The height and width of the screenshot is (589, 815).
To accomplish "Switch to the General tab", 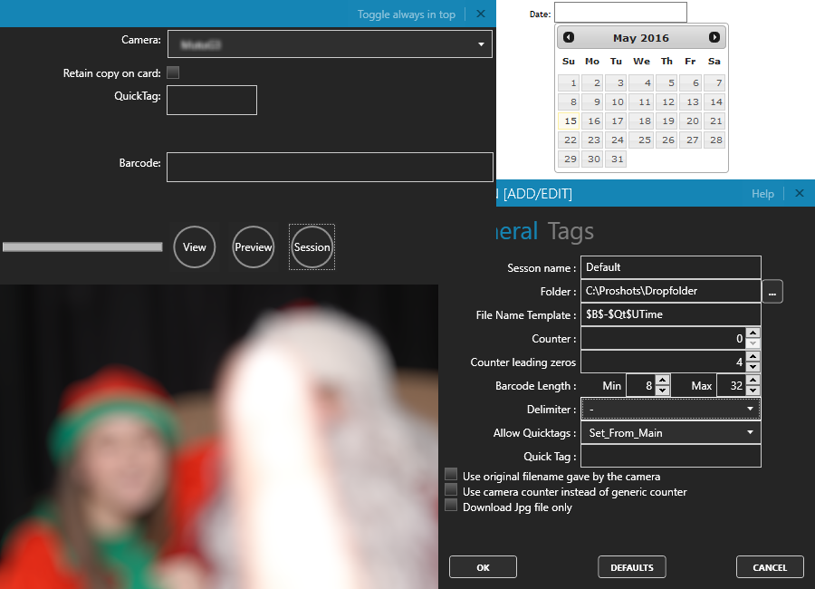I will 517,232.
